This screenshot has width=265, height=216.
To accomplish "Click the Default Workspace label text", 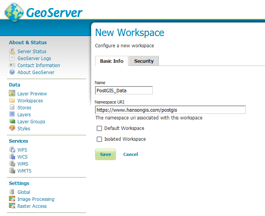I will (x=124, y=128).
